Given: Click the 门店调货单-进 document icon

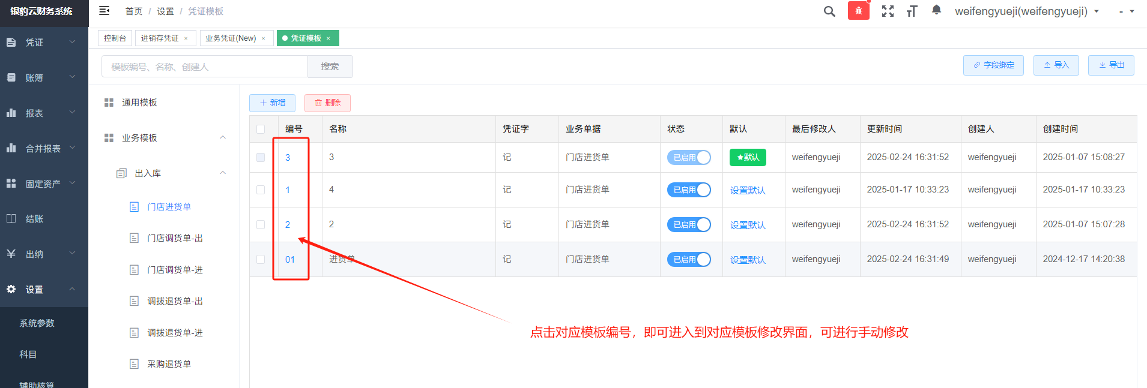Looking at the screenshot, I should coord(135,270).
